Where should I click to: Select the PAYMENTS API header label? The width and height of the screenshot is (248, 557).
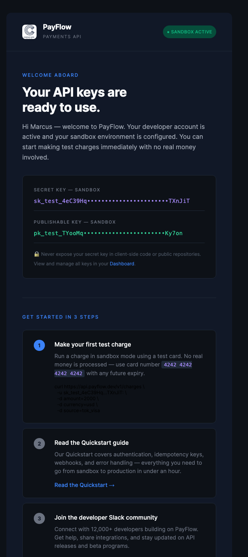coord(62,37)
